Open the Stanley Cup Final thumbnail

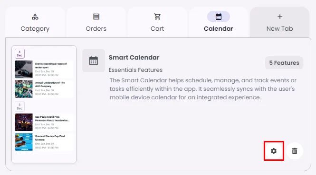(24, 142)
